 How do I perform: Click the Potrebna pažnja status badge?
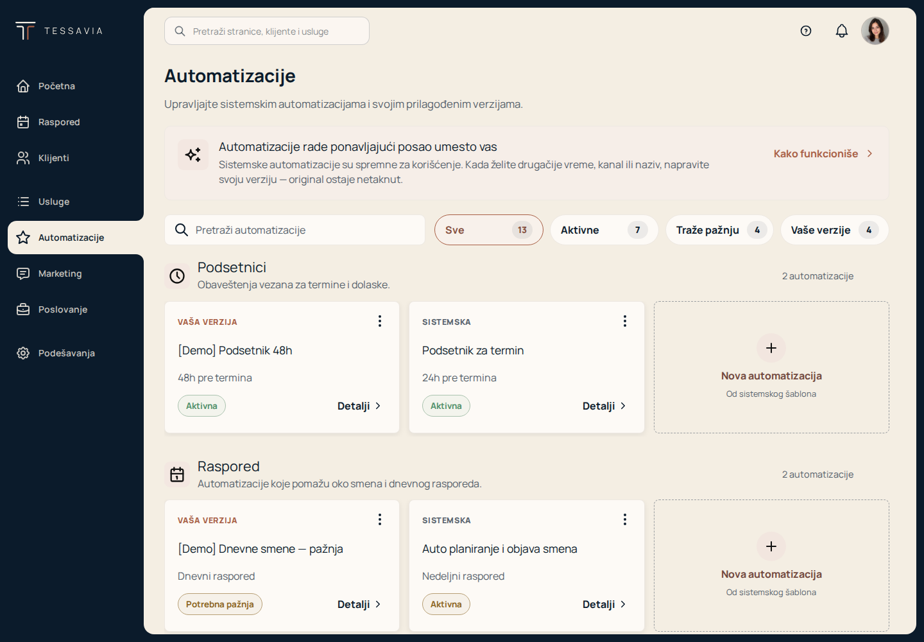point(220,604)
